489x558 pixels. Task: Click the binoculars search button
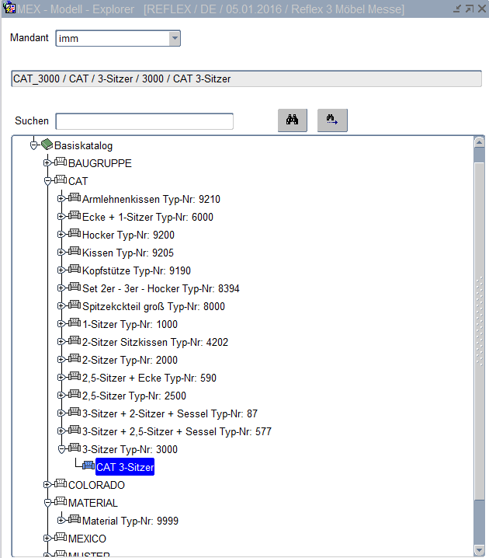pyautogui.click(x=293, y=120)
